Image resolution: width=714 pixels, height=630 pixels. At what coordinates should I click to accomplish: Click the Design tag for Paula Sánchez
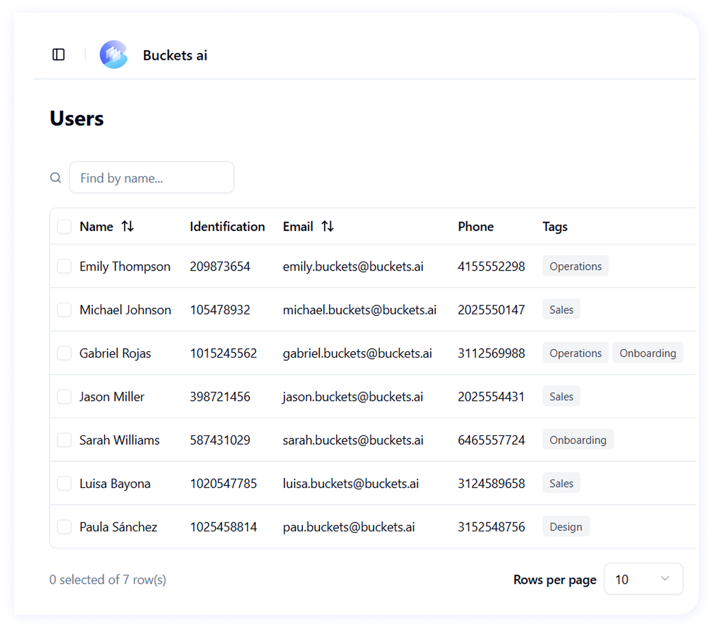tap(566, 527)
